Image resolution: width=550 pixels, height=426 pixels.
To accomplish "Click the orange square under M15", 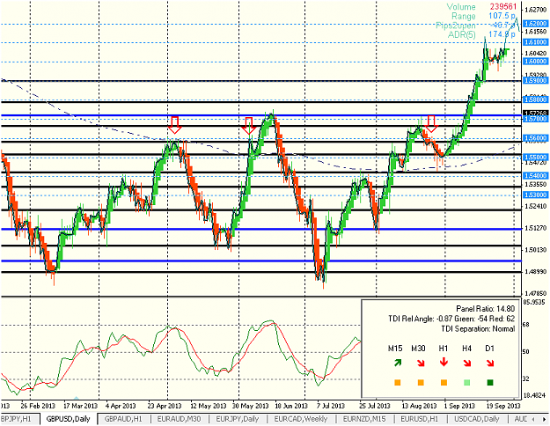I will tap(398, 383).
